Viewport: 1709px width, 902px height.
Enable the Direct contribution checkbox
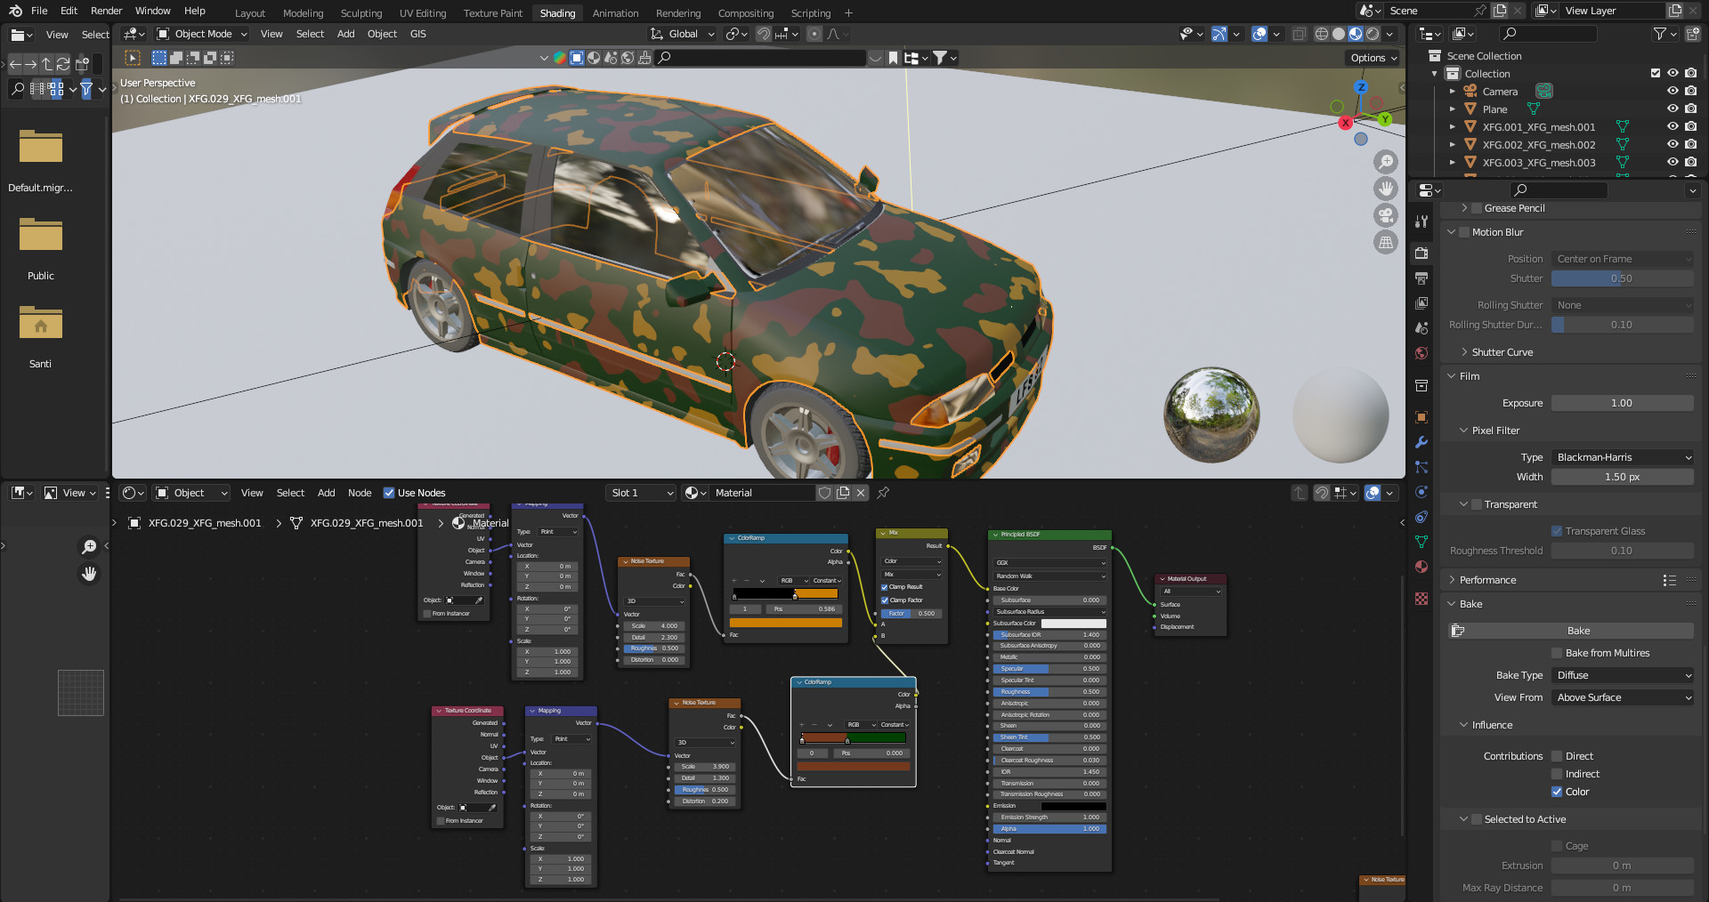click(1557, 756)
